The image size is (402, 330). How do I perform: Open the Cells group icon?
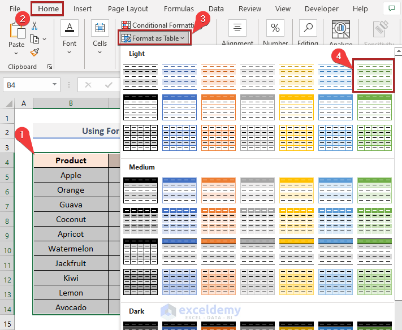coord(100,29)
